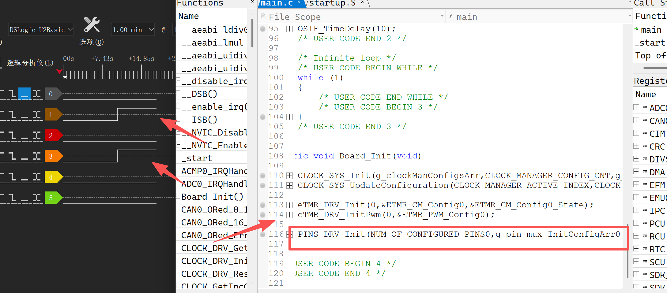Open the options wrench tool icon
Screen dimensions: 667x293
pos(92,25)
